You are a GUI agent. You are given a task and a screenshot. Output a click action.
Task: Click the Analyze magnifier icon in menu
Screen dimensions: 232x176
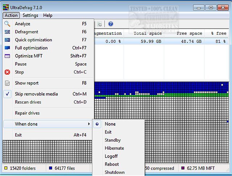click(x=7, y=24)
